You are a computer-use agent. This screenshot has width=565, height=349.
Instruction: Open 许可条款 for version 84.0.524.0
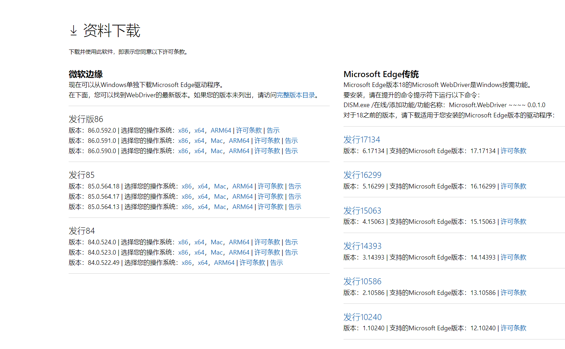(267, 242)
